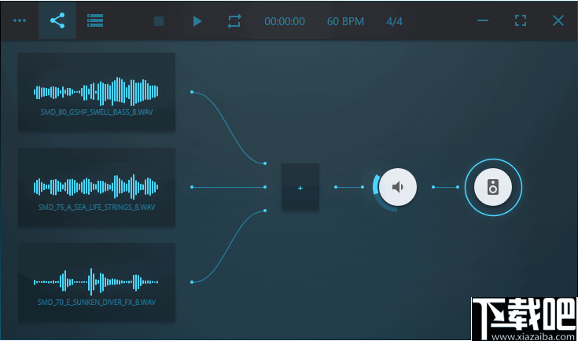Click the volume knob speaker icon
The width and height of the screenshot is (578, 341).
[398, 187]
